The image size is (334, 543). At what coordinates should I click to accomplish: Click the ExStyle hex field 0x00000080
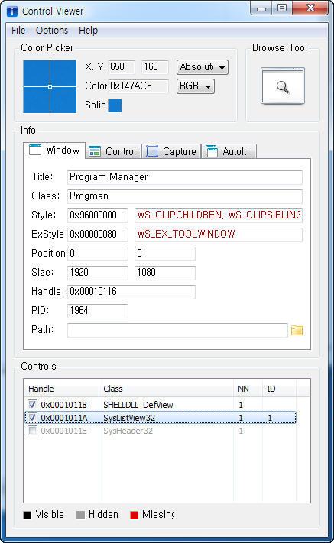98,234
